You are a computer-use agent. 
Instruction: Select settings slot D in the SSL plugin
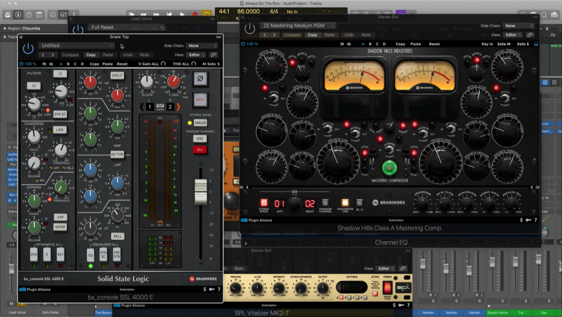coord(82,64)
